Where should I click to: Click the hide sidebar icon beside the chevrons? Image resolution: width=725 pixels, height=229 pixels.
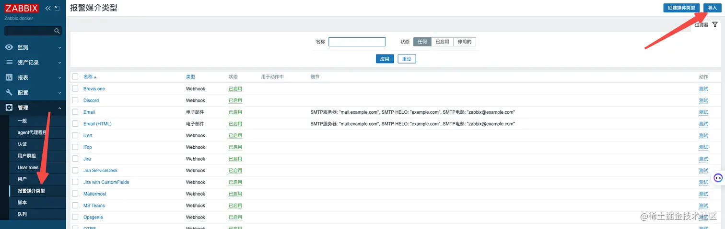pyautogui.click(x=57, y=8)
